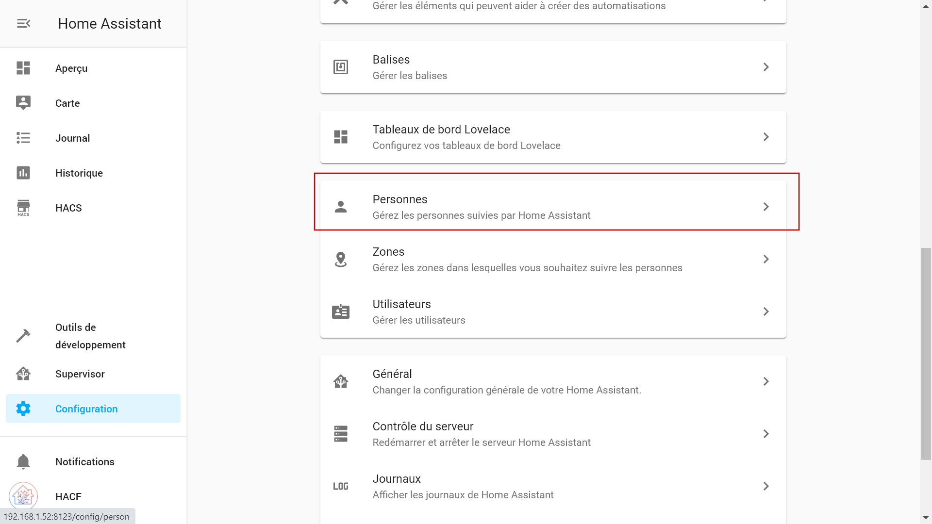Click the Zones map marker icon

tap(341, 259)
